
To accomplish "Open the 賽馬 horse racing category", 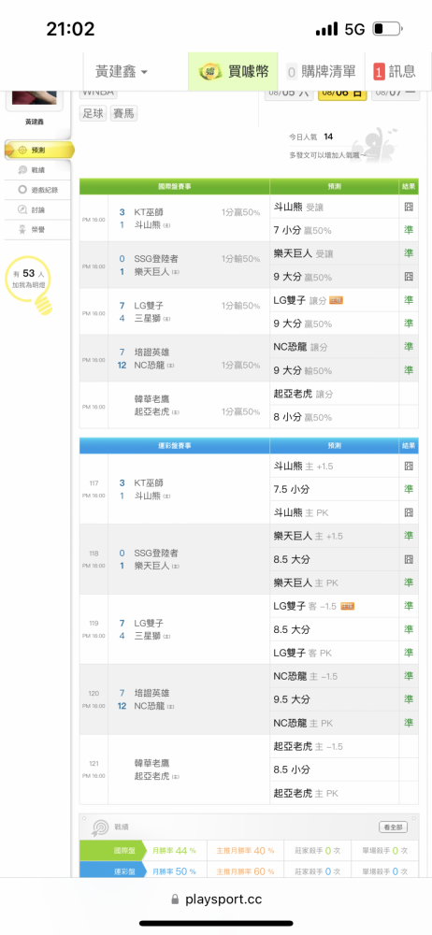I will point(124,113).
